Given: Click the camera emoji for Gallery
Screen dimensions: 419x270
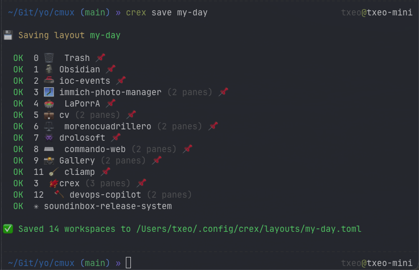Looking at the screenshot, I should point(49,161).
